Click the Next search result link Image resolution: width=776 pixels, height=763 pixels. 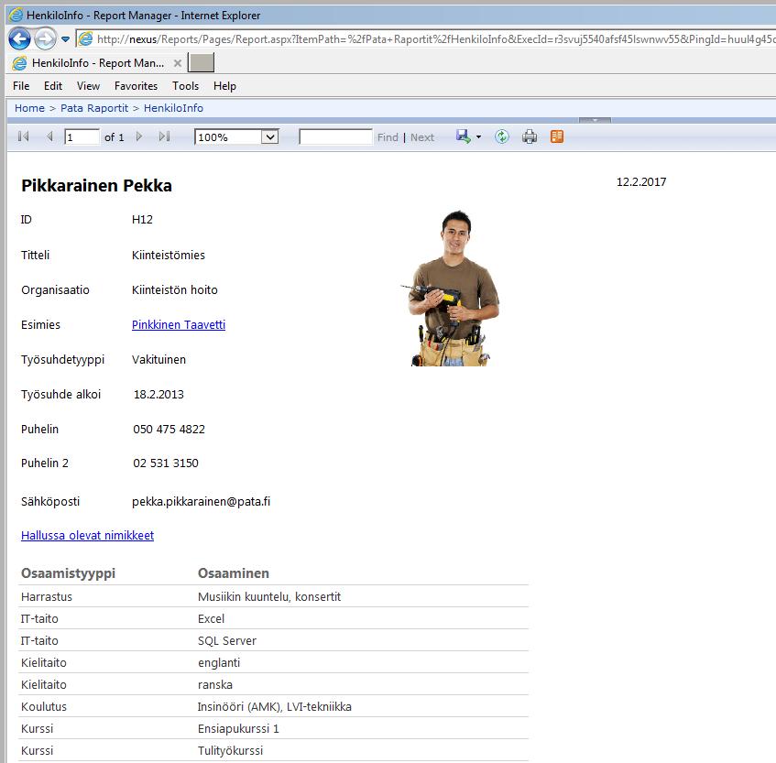(x=422, y=137)
